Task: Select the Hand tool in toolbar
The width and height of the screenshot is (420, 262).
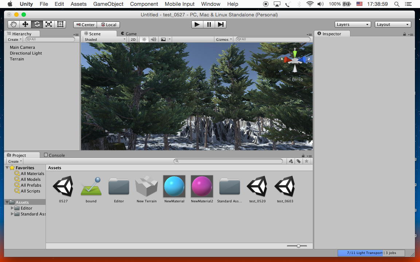Action: [13, 24]
